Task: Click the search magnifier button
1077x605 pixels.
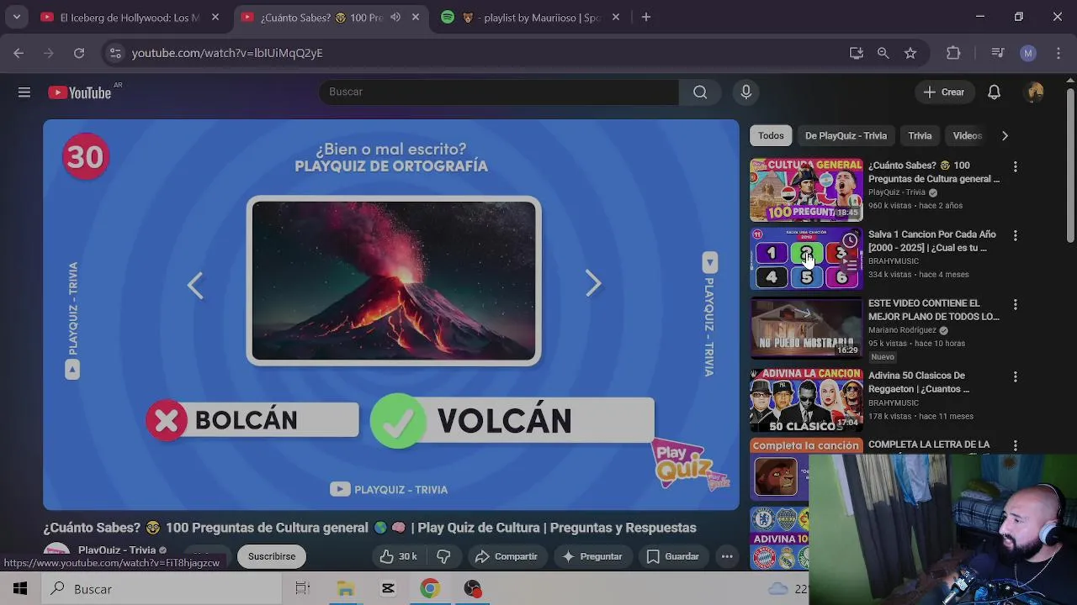Action: coord(700,92)
